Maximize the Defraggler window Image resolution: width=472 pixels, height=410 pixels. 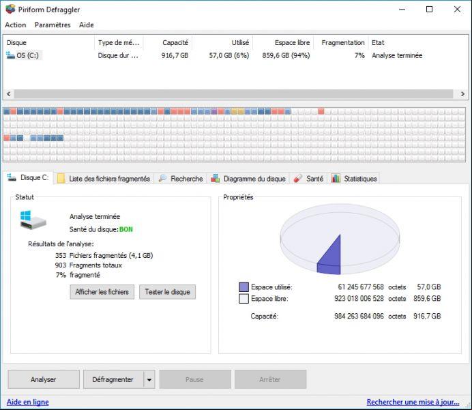[x=430, y=10]
